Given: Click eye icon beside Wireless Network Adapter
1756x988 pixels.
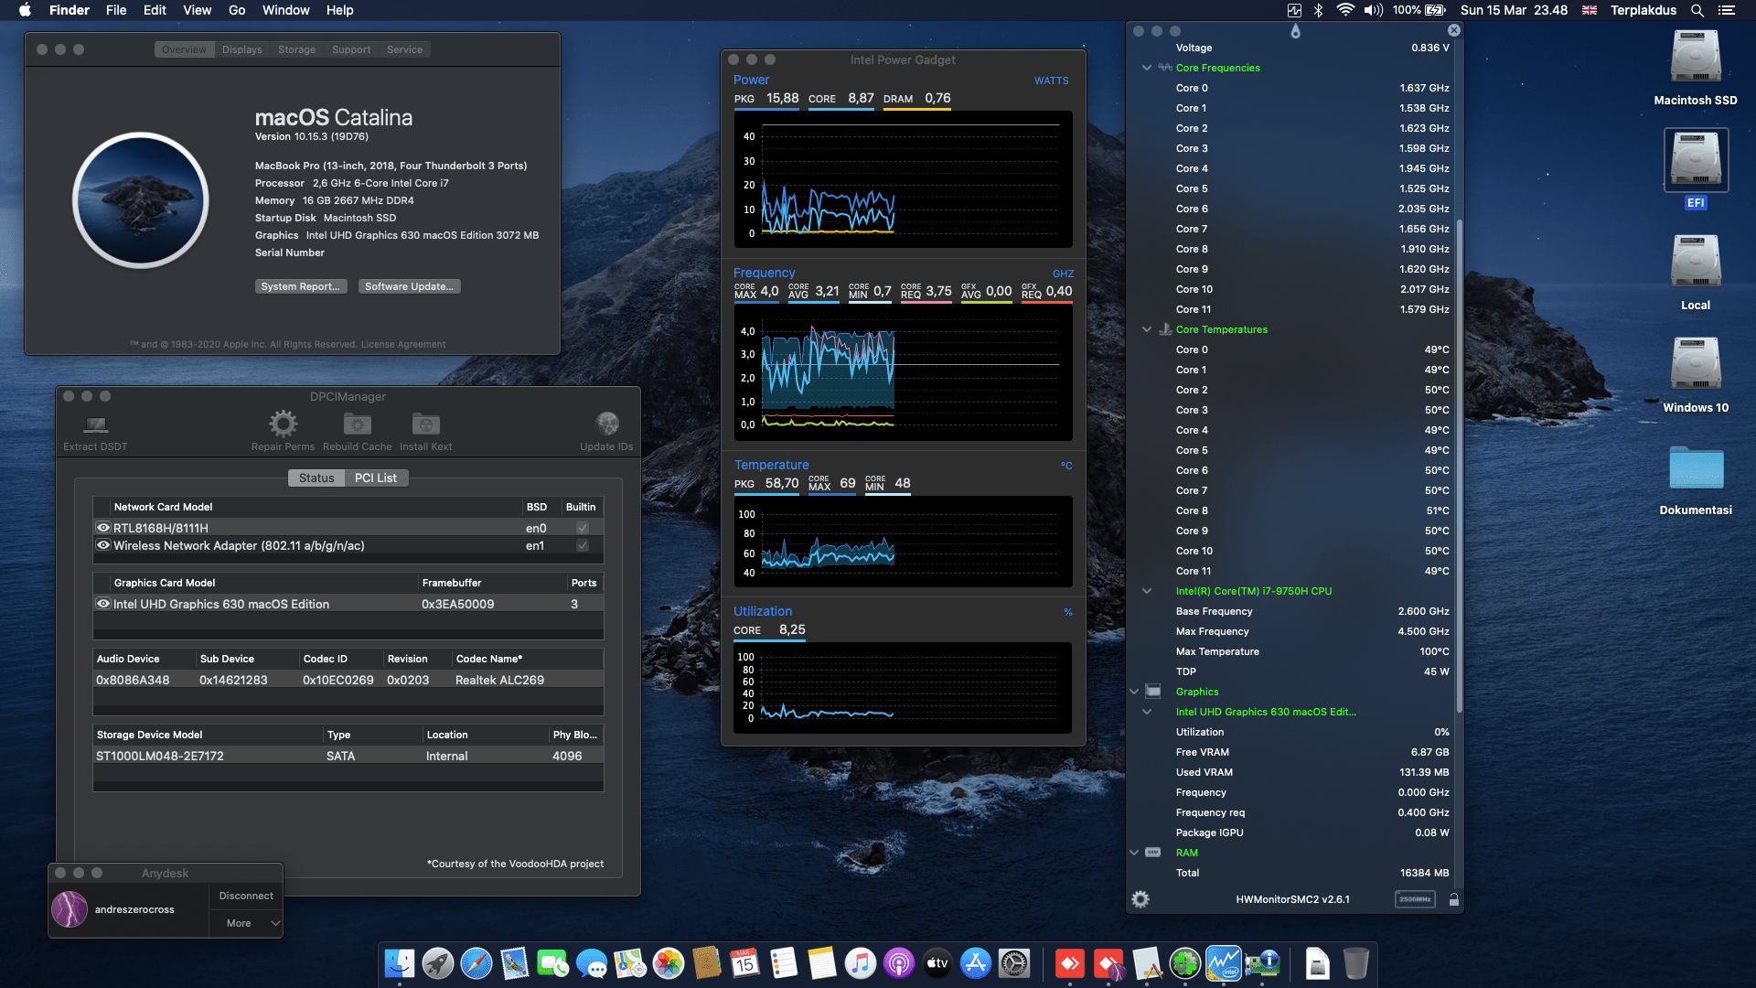Looking at the screenshot, I should pyautogui.click(x=103, y=545).
